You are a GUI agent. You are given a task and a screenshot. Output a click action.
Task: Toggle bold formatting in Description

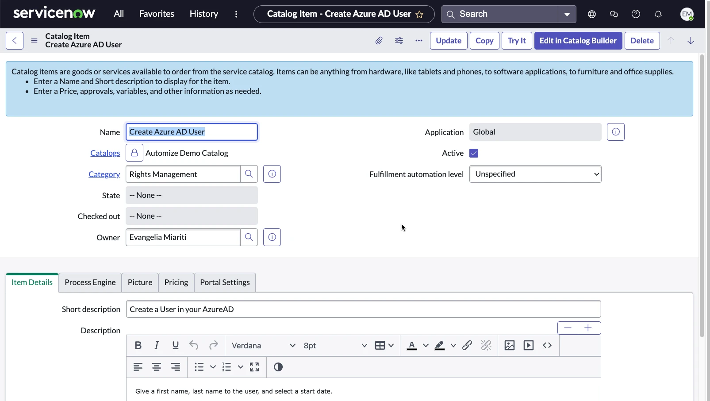click(x=138, y=346)
